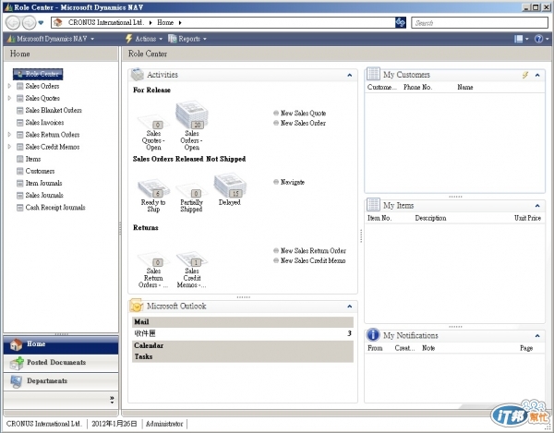This screenshot has height=433, width=554.
Task: Click the My Notifications info icon
Action: pos(373,335)
